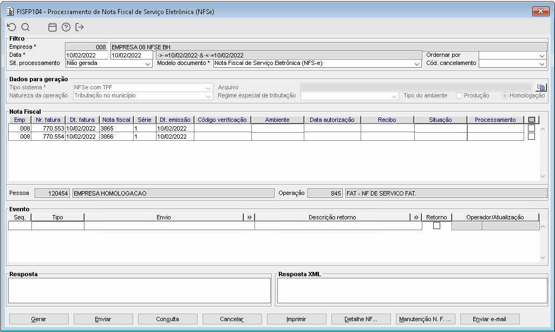The height and width of the screenshot is (332, 555).
Task: Click the Imprimir button
Action: (x=296, y=319)
